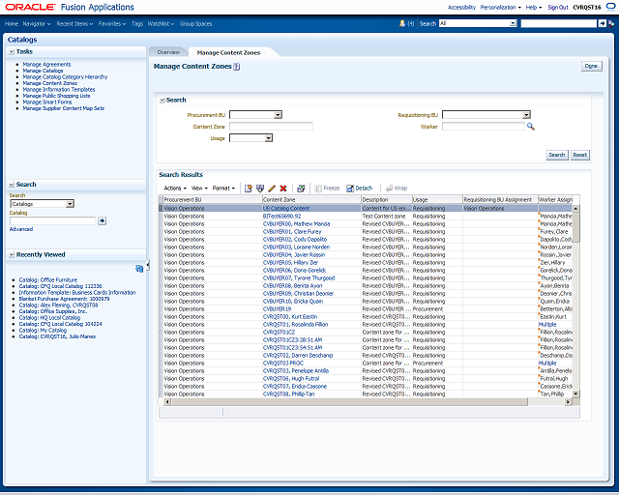Click the Duplicate content zone icon
The image size is (619, 495).
[260, 189]
